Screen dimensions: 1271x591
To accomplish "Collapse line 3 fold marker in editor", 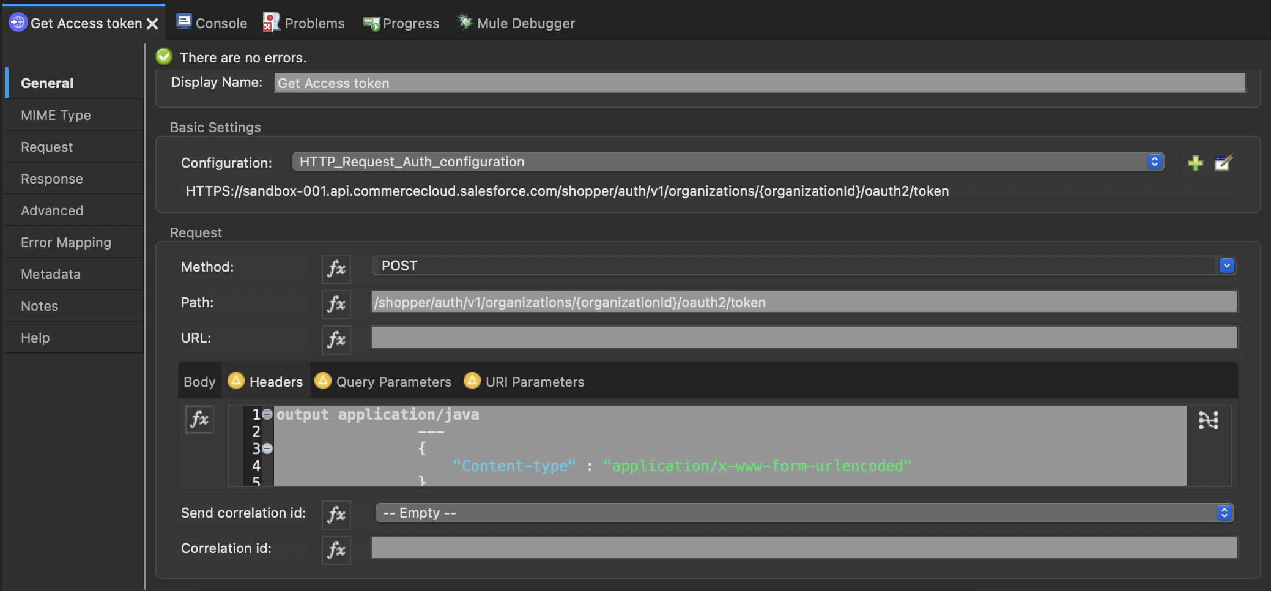I will pos(267,448).
